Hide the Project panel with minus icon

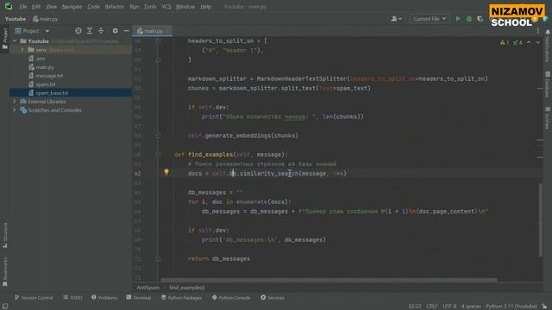127,31
